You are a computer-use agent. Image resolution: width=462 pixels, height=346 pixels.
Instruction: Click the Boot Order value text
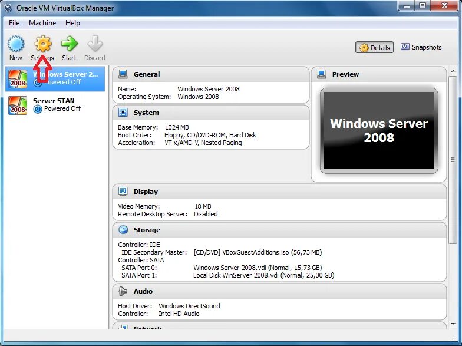[210, 135]
